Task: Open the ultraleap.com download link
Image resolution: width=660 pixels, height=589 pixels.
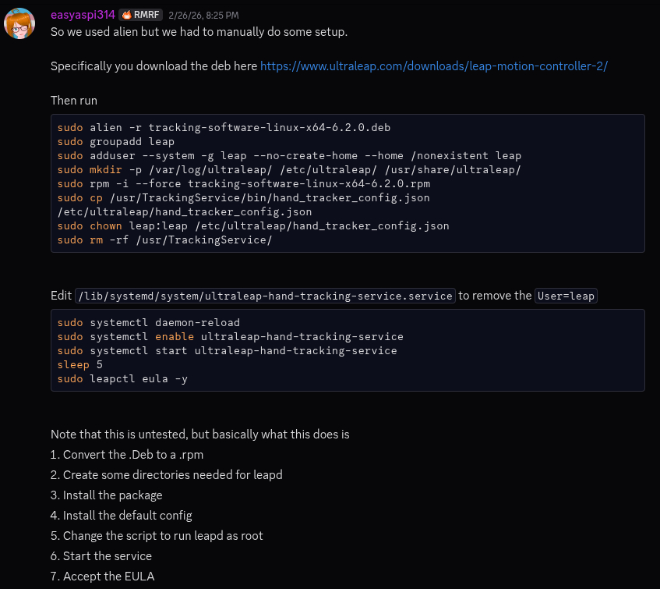Action: [x=433, y=66]
